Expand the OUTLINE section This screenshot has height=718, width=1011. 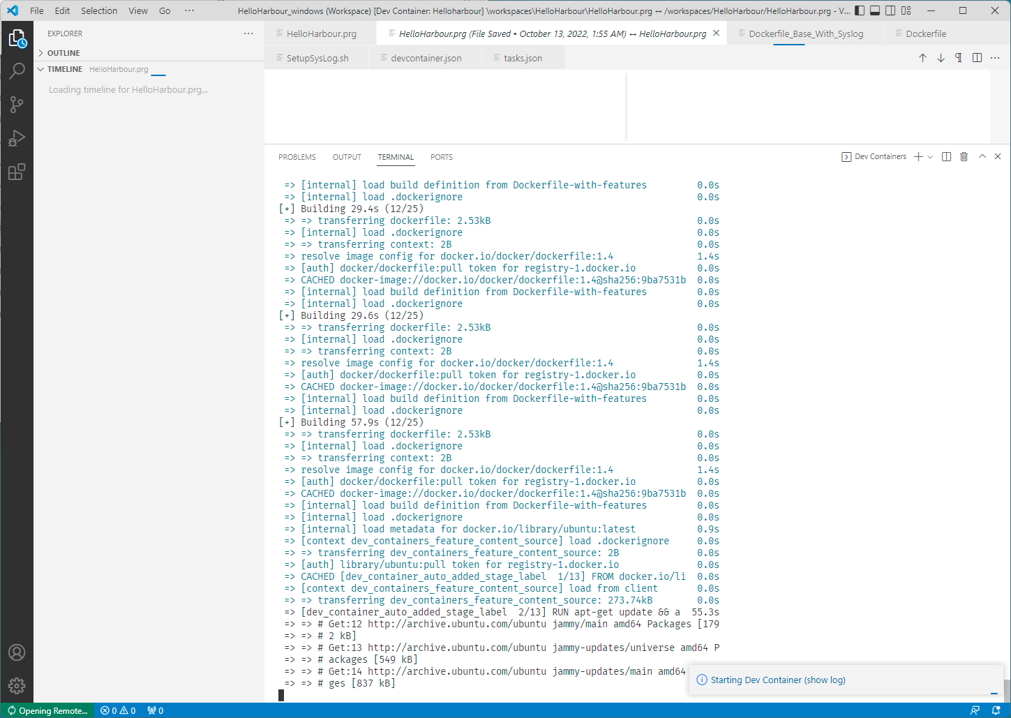coord(63,53)
